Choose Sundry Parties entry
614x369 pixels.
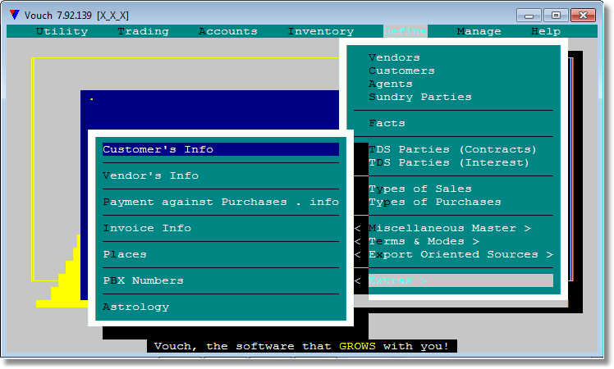pyautogui.click(x=420, y=97)
